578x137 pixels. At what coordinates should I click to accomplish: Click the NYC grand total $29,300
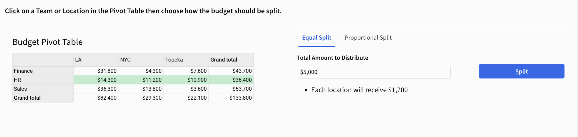click(x=152, y=98)
